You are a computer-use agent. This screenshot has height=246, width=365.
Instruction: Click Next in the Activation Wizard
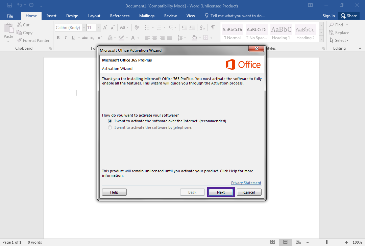pos(221,192)
